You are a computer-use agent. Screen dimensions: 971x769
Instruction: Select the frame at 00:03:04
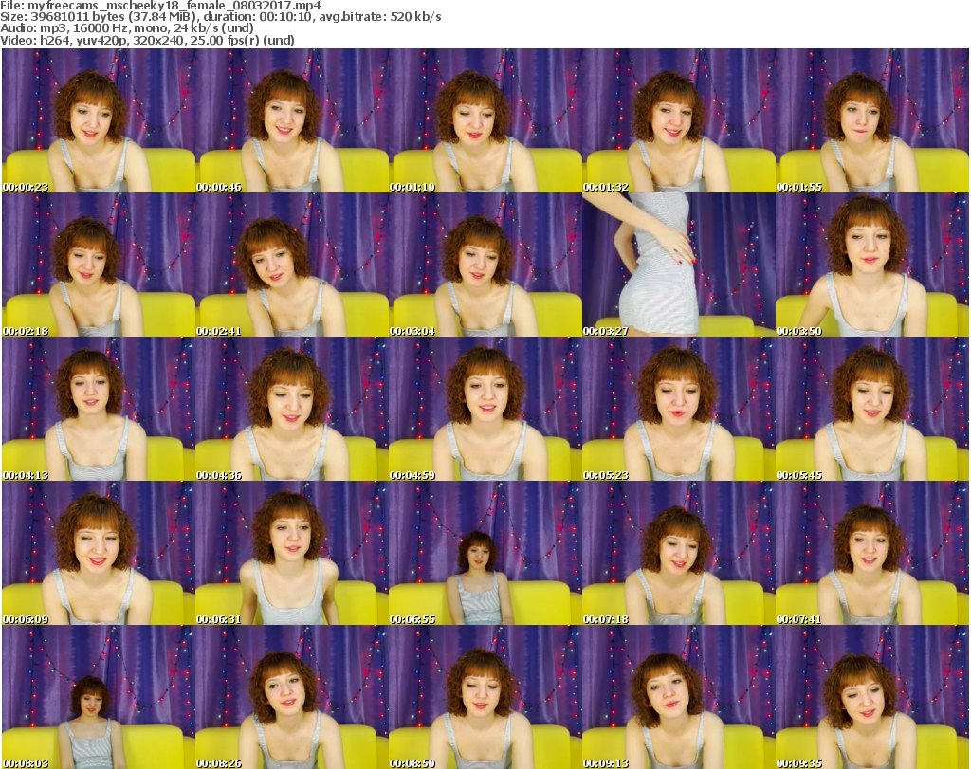click(x=485, y=265)
